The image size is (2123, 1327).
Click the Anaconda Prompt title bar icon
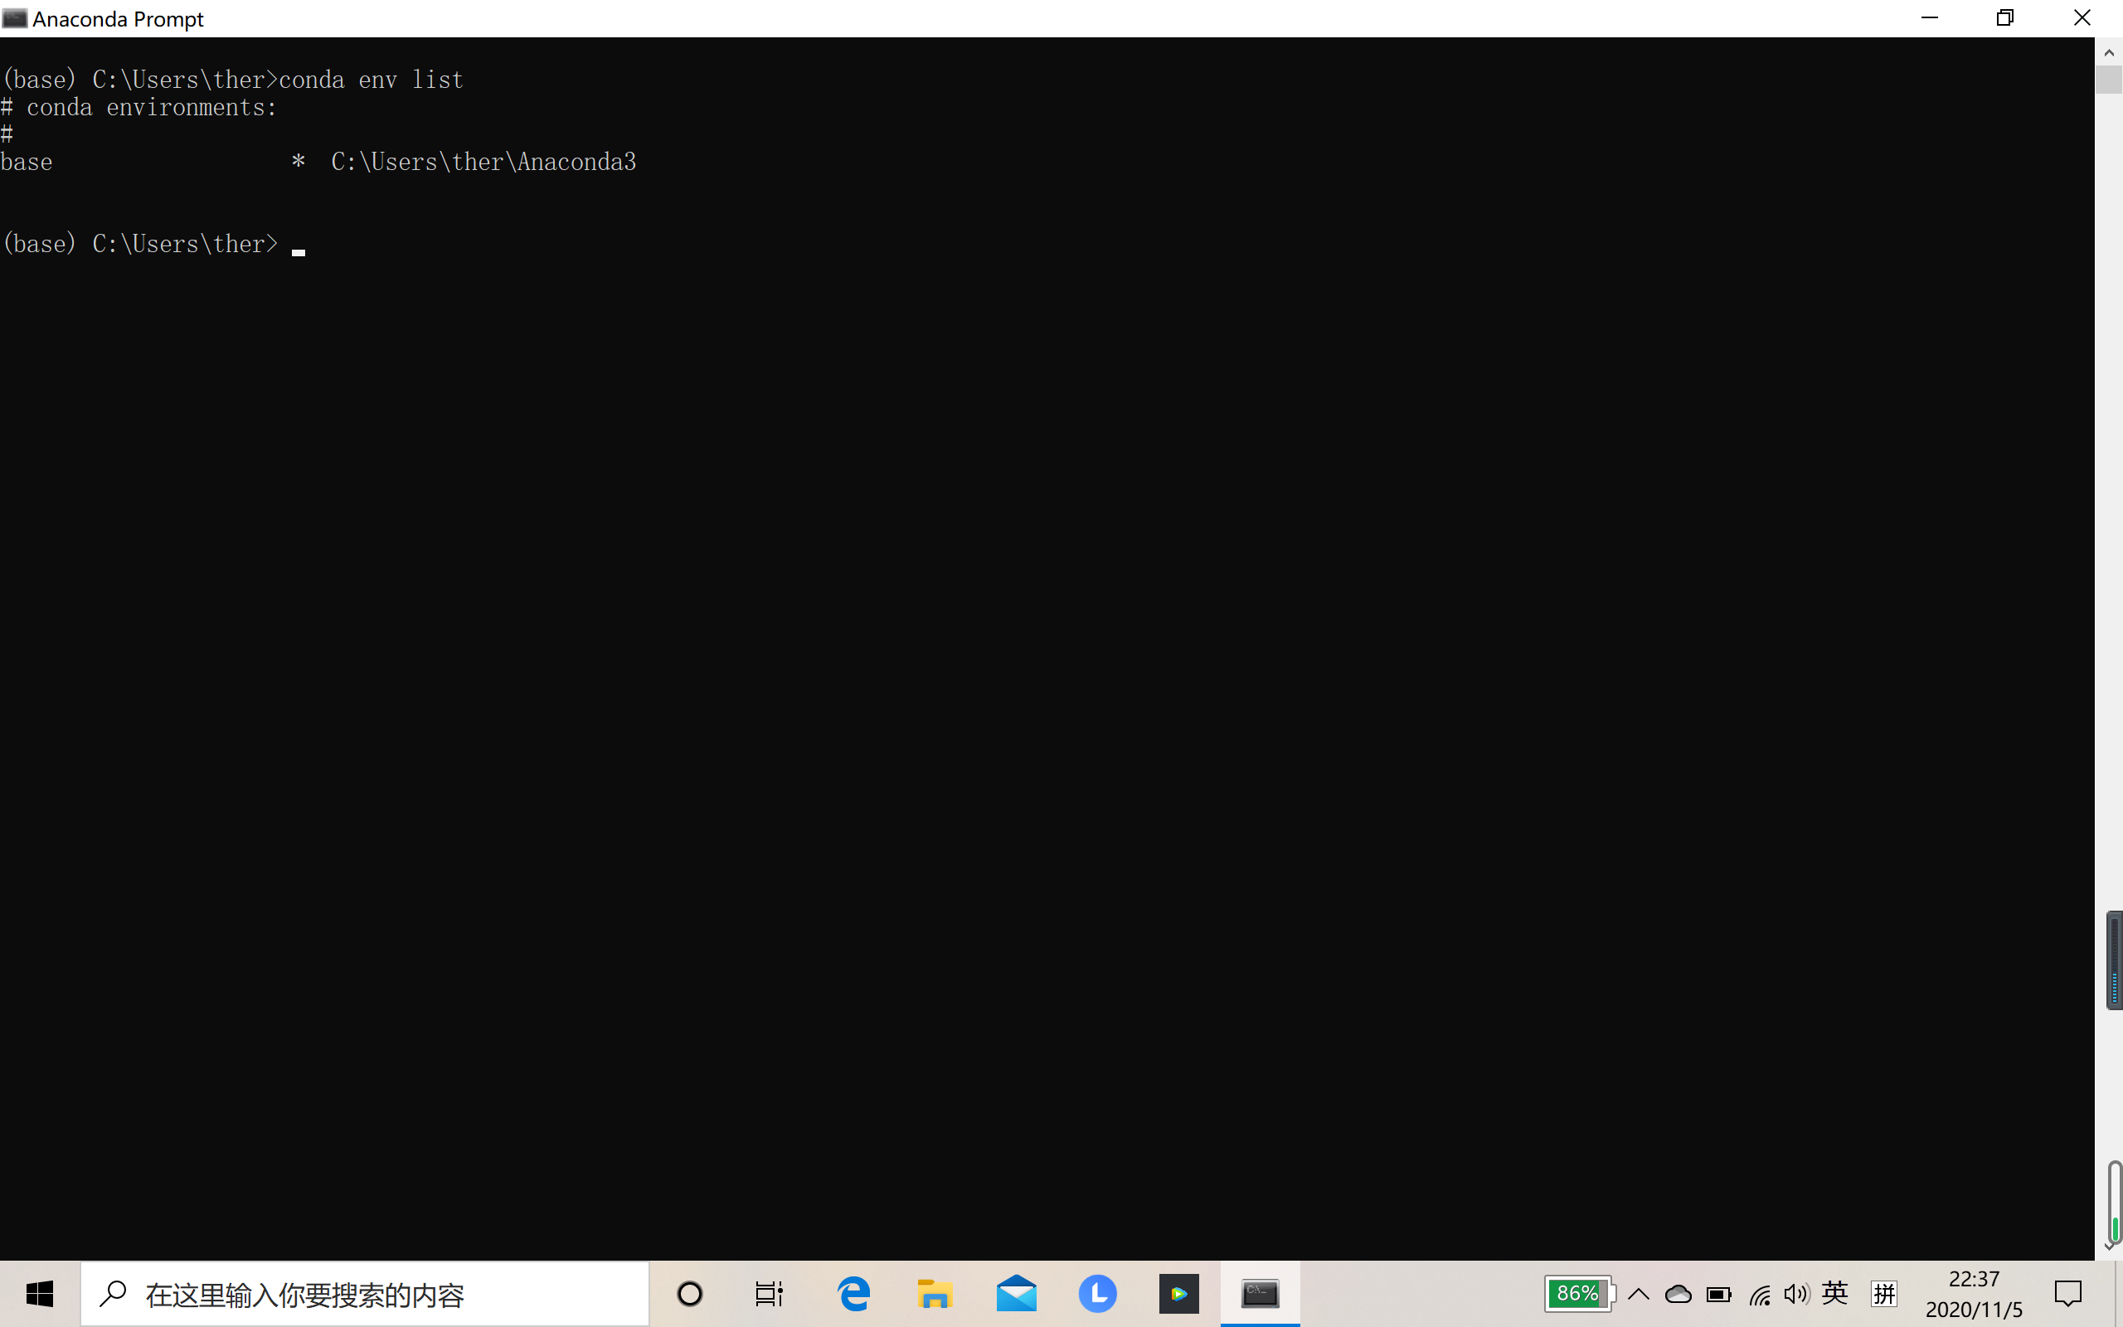[x=14, y=18]
